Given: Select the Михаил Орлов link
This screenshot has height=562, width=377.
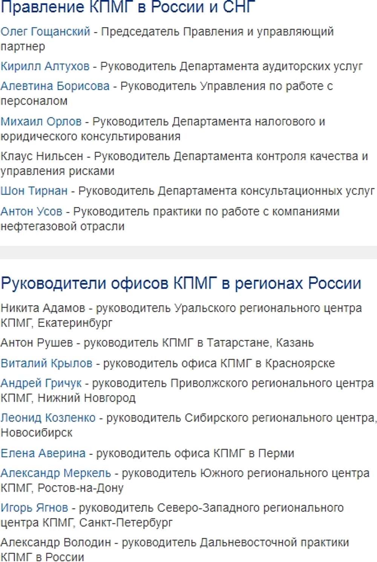Looking at the screenshot, I should [x=41, y=121].
